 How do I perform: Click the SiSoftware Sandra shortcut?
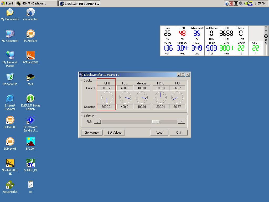pyautogui.click(x=30, y=120)
